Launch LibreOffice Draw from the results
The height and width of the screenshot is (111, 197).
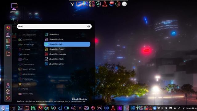pyautogui.click(x=67, y=49)
